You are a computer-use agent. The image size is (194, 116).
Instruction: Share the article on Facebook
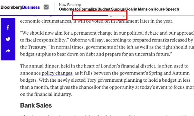(x=8, y=27)
